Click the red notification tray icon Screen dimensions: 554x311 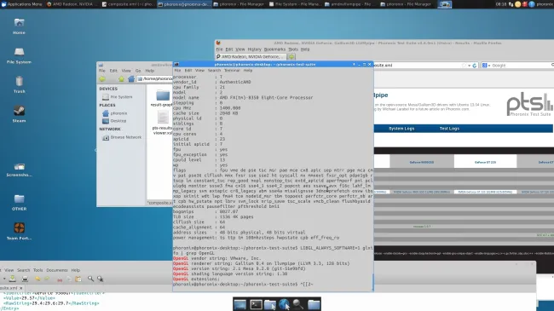525,4
